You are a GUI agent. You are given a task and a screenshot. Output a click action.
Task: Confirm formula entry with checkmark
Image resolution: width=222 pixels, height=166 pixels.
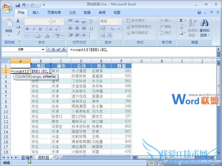58,50
